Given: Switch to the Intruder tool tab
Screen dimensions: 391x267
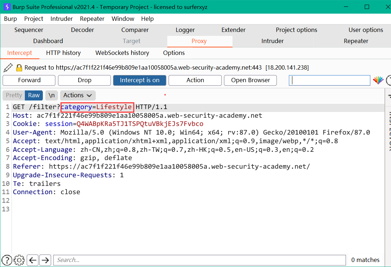Looking at the screenshot, I should 272,41.
